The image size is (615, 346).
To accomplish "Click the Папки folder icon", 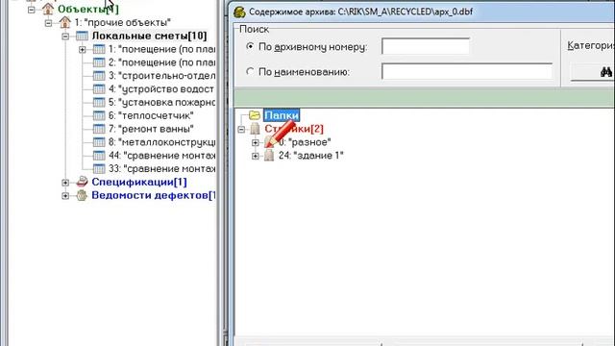I will [x=255, y=115].
